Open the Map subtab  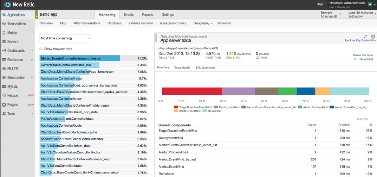[x=63, y=23]
